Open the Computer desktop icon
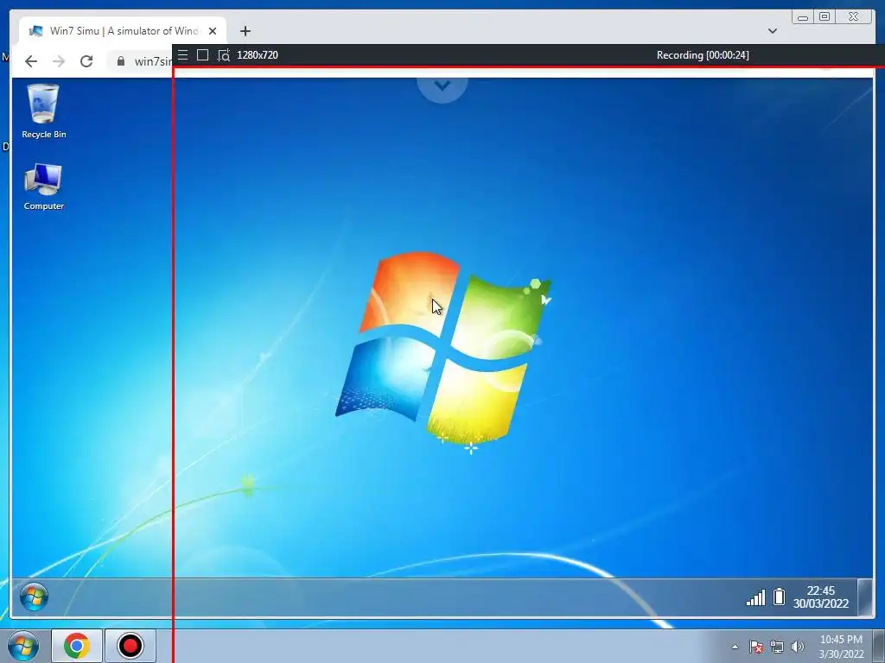The height and width of the screenshot is (663, 885). pyautogui.click(x=43, y=186)
